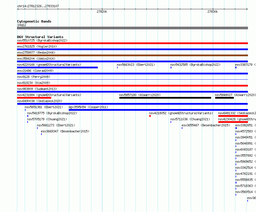Open the esv3669347 (Besenbacher2015) label

(65, 131)
